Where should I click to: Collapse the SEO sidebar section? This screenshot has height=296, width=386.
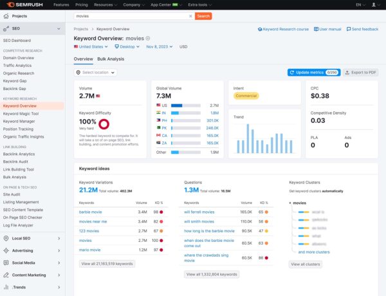(59, 28)
